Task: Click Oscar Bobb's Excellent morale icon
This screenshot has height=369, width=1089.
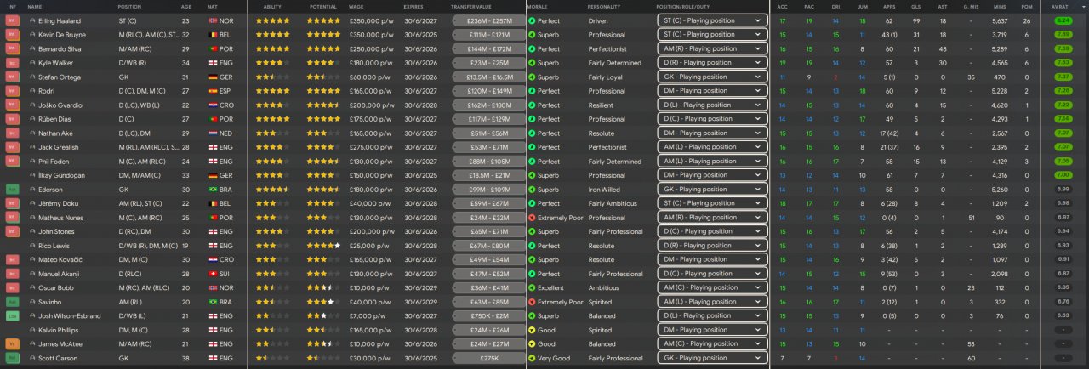Action: (x=532, y=288)
